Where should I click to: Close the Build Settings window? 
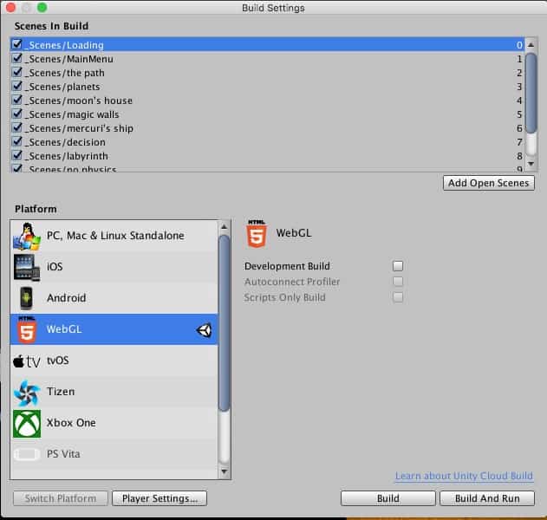(11, 7)
